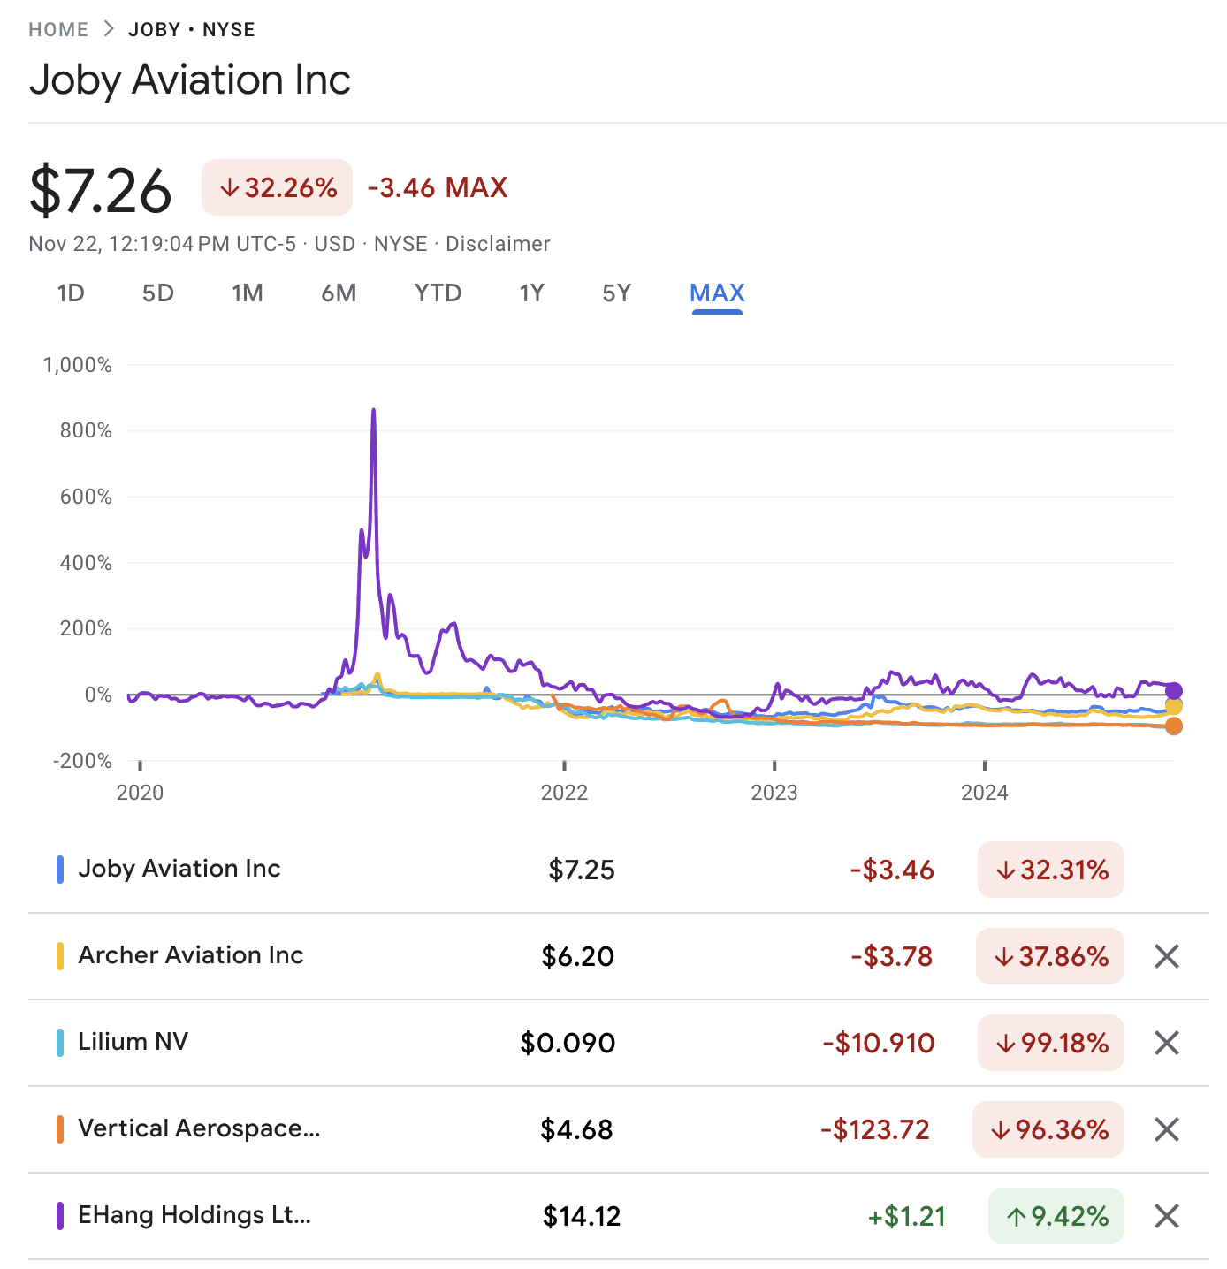Remove Vertical Aerospace from comparison list
Screen dimensions: 1227x1269
[1167, 1128]
